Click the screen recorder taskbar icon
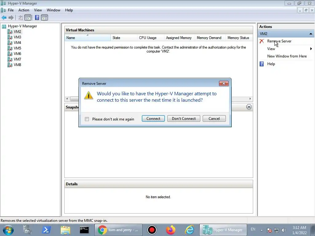The image size is (315, 236). pos(152,230)
